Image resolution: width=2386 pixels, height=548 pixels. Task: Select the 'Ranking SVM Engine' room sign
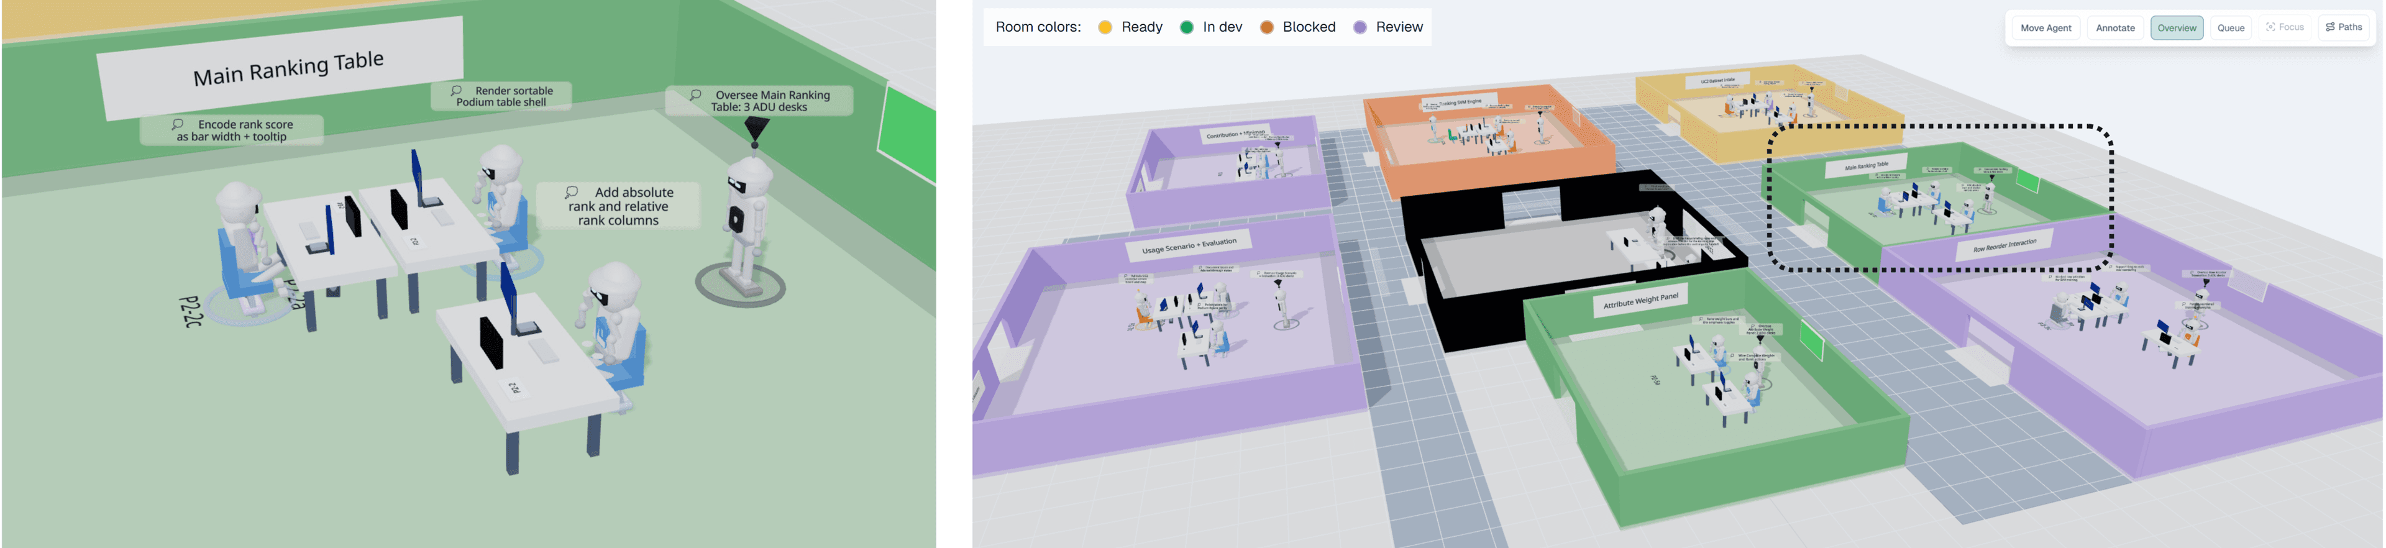(1461, 103)
